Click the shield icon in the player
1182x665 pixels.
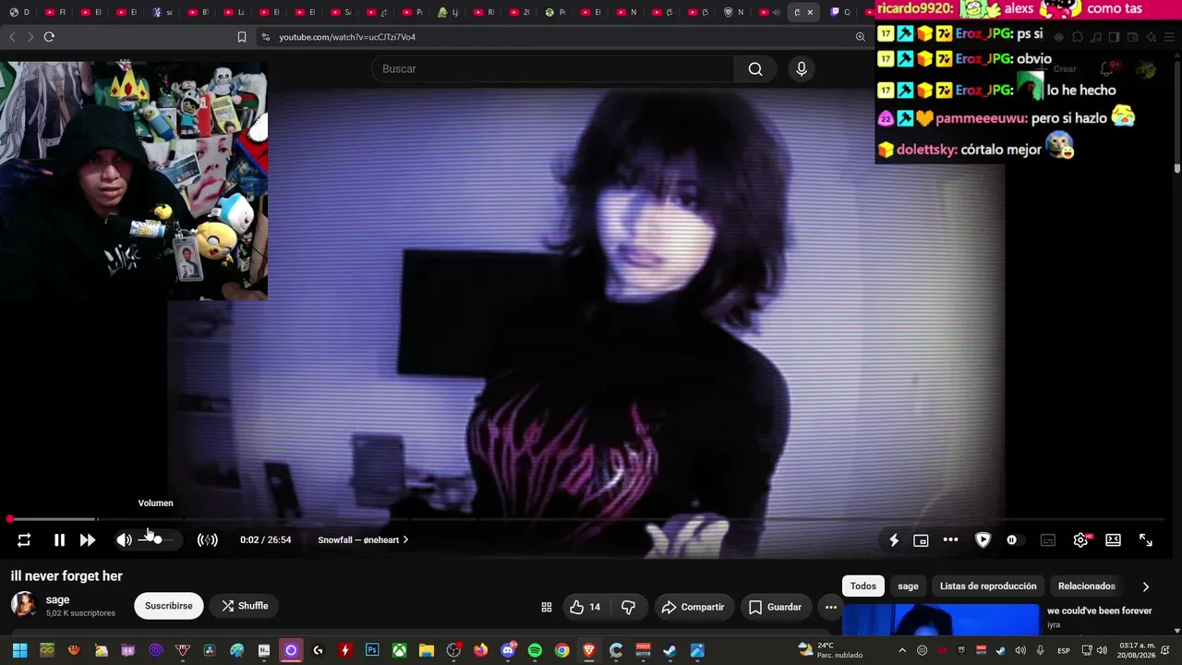pos(983,540)
